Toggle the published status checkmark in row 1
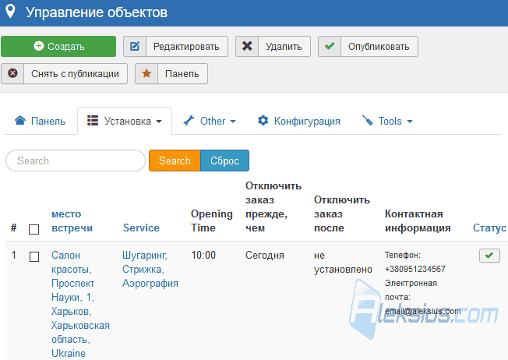 [489, 256]
